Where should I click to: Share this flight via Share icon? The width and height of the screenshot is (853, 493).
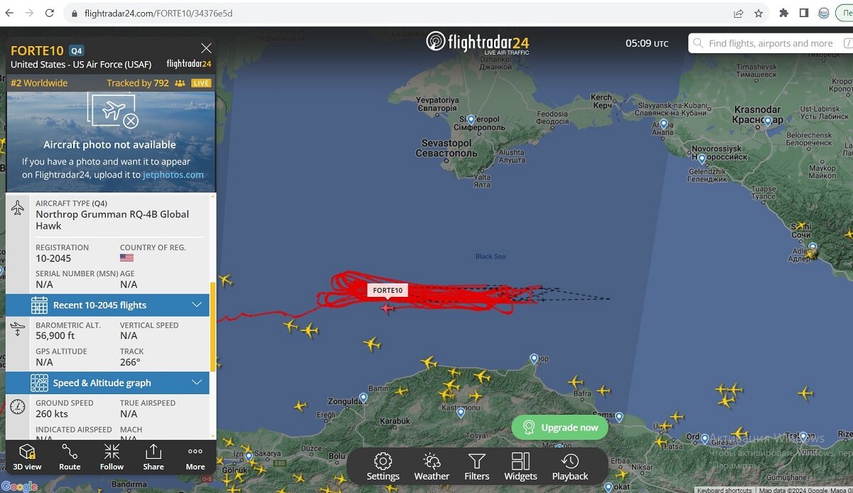point(154,457)
